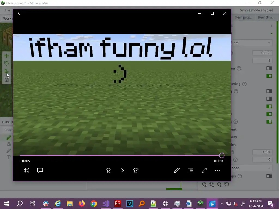Click the 100% value field
The image size is (279, 209).
pos(262,152)
